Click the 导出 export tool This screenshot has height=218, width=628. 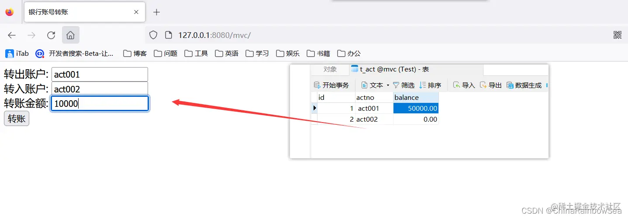[490, 85]
